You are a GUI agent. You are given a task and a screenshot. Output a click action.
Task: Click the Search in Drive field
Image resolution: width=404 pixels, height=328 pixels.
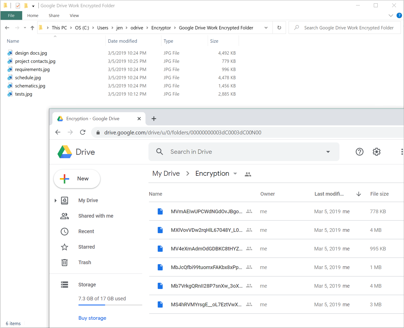[244, 152]
